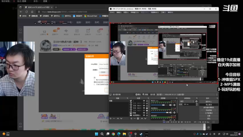
Task: Mute the 麦克风/Aux mixer track
Action: 171,105
